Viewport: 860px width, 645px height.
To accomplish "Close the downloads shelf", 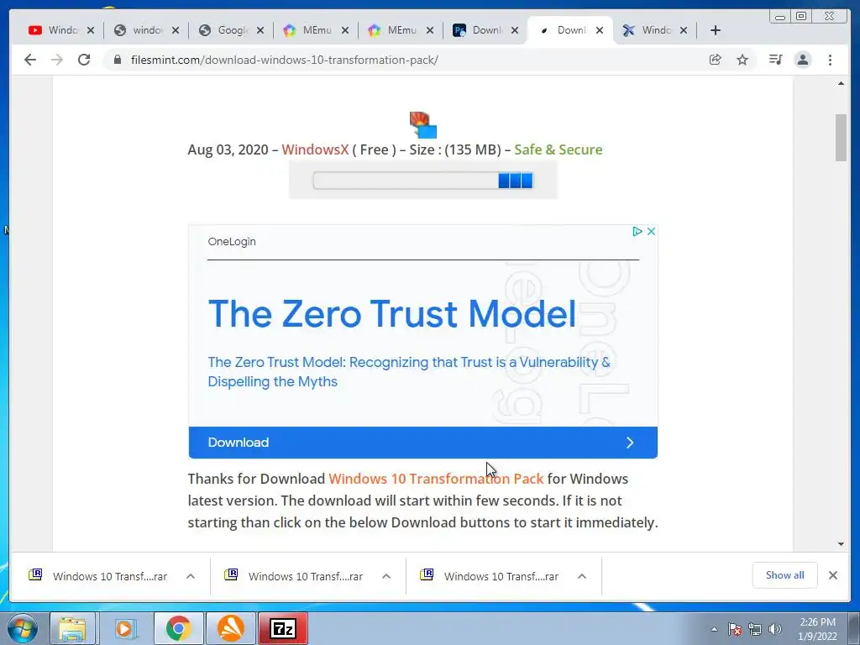I will coord(832,575).
